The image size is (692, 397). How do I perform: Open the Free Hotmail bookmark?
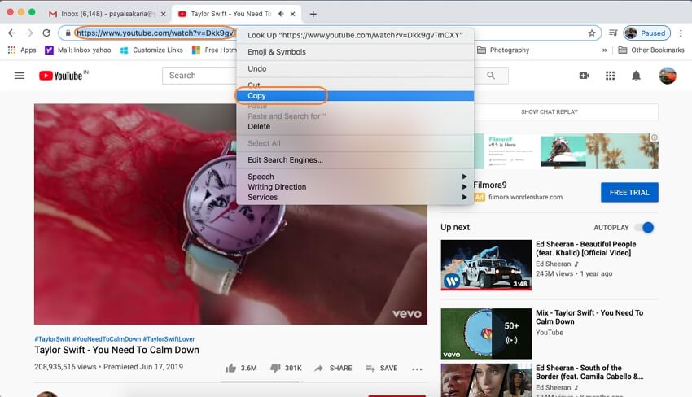pyautogui.click(x=216, y=50)
